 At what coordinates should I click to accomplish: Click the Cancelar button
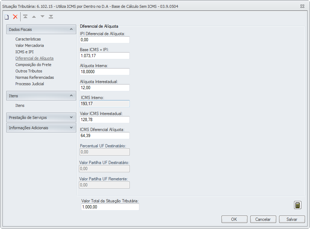click(263, 219)
